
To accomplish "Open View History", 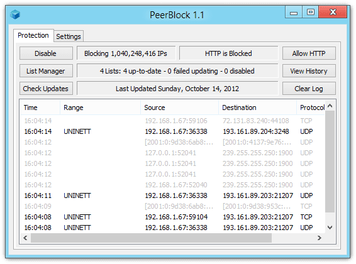I will click(x=309, y=71).
